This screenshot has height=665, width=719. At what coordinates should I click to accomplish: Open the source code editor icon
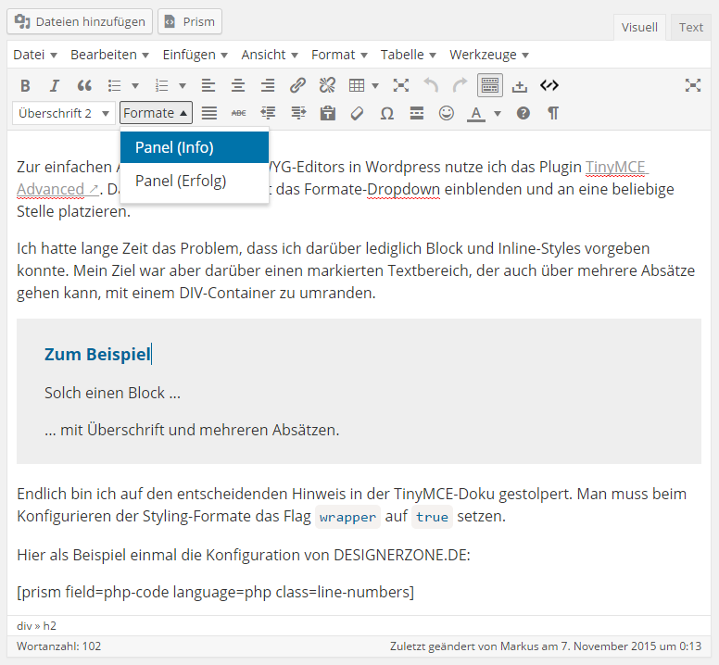tap(549, 86)
